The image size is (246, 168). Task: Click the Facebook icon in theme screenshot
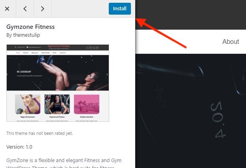87,47
